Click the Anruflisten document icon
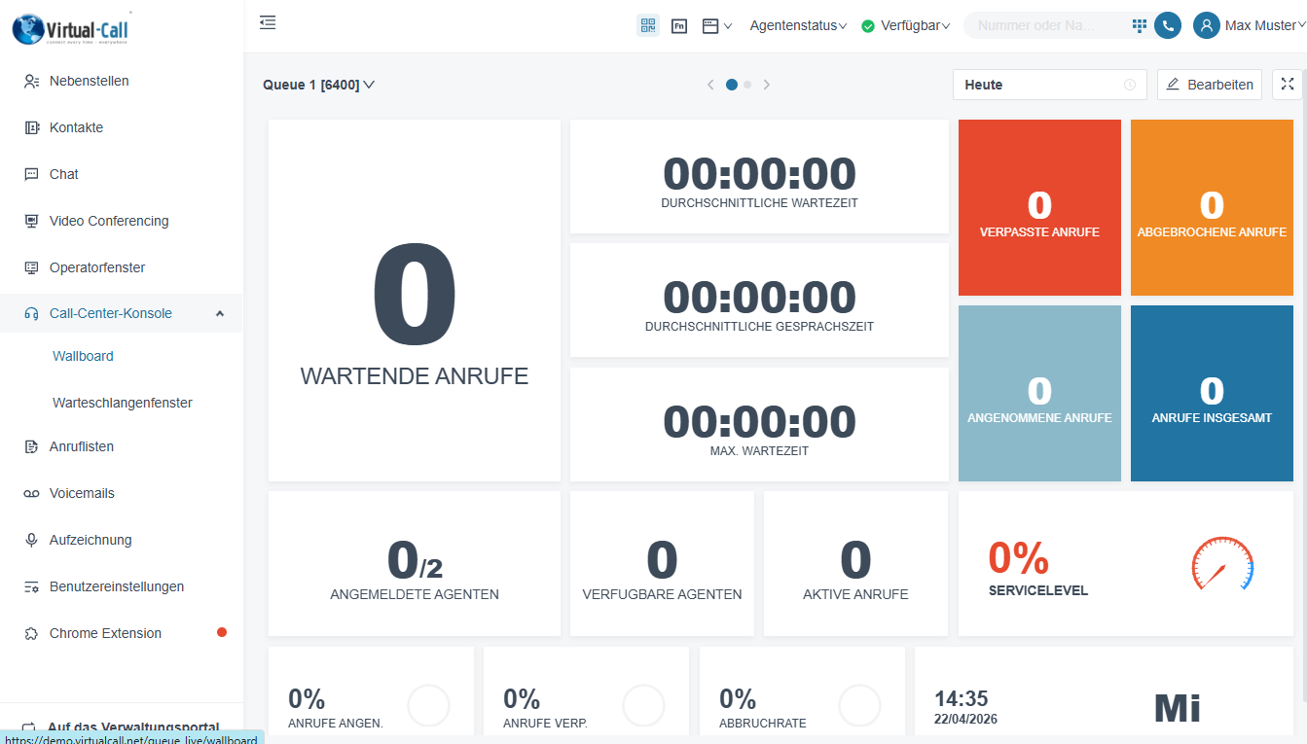Viewport: 1307px width, 744px height. (31, 447)
